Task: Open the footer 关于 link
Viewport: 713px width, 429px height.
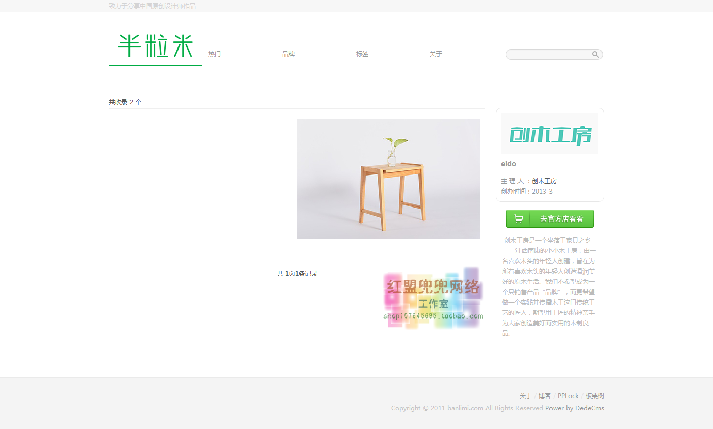Action: pyautogui.click(x=525, y=396)
